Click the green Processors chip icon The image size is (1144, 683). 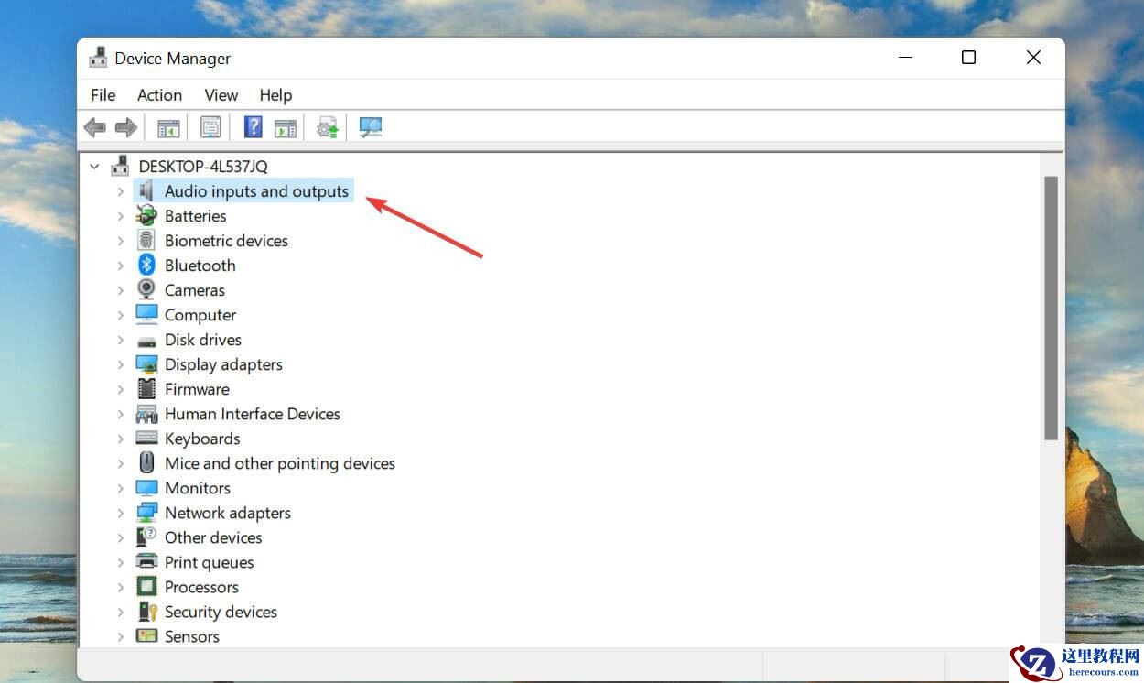(x=146, y=586)
